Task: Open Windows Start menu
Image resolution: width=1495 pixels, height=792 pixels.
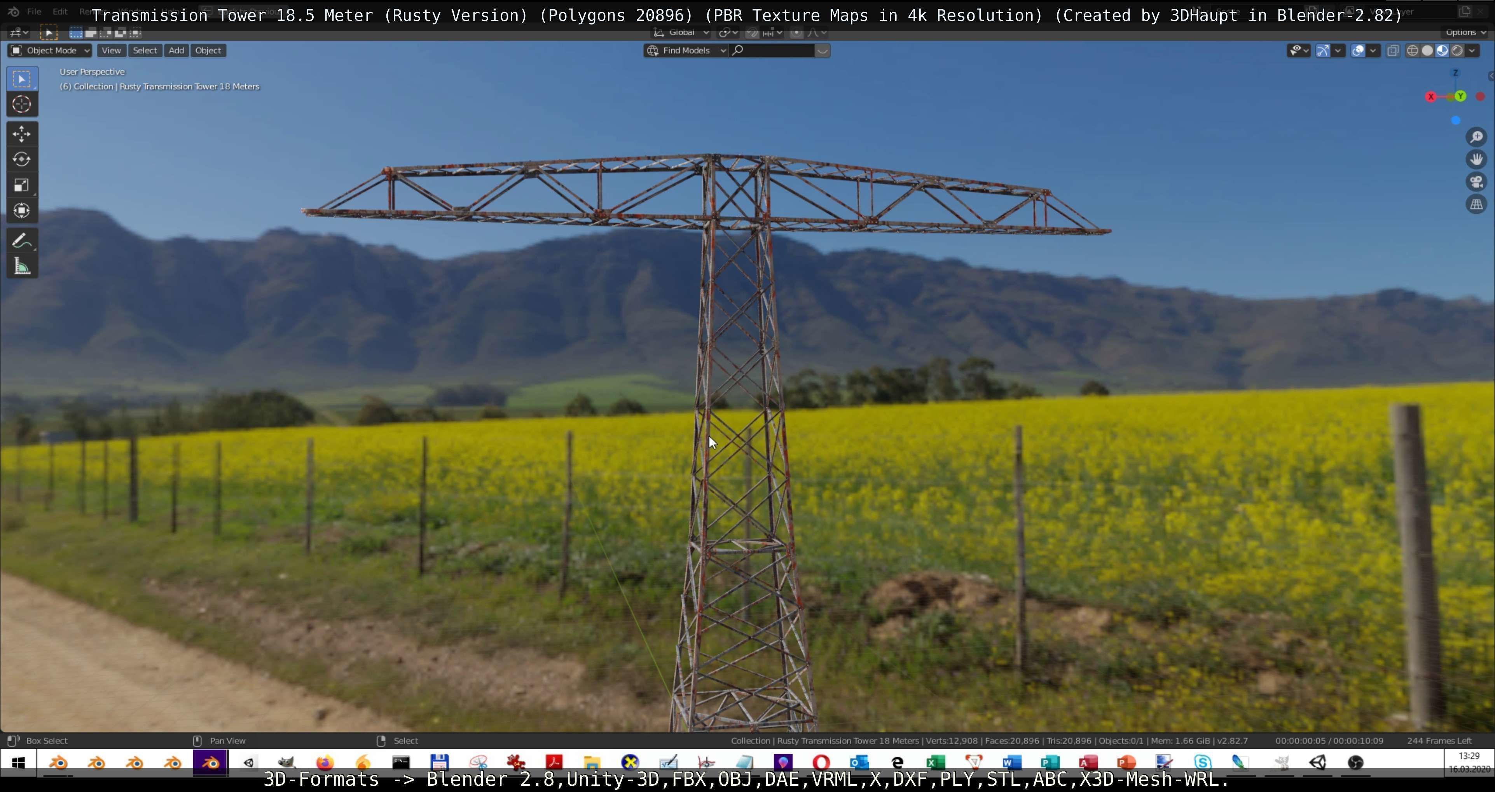Action: [19, 762]
